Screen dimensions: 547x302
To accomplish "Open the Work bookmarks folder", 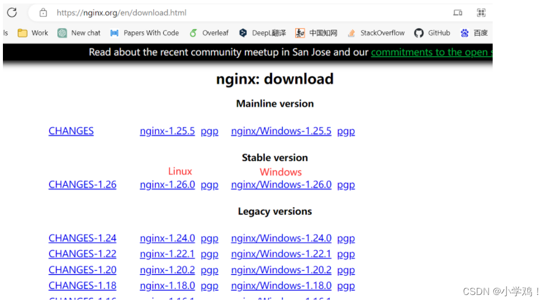I will point(40,33).
